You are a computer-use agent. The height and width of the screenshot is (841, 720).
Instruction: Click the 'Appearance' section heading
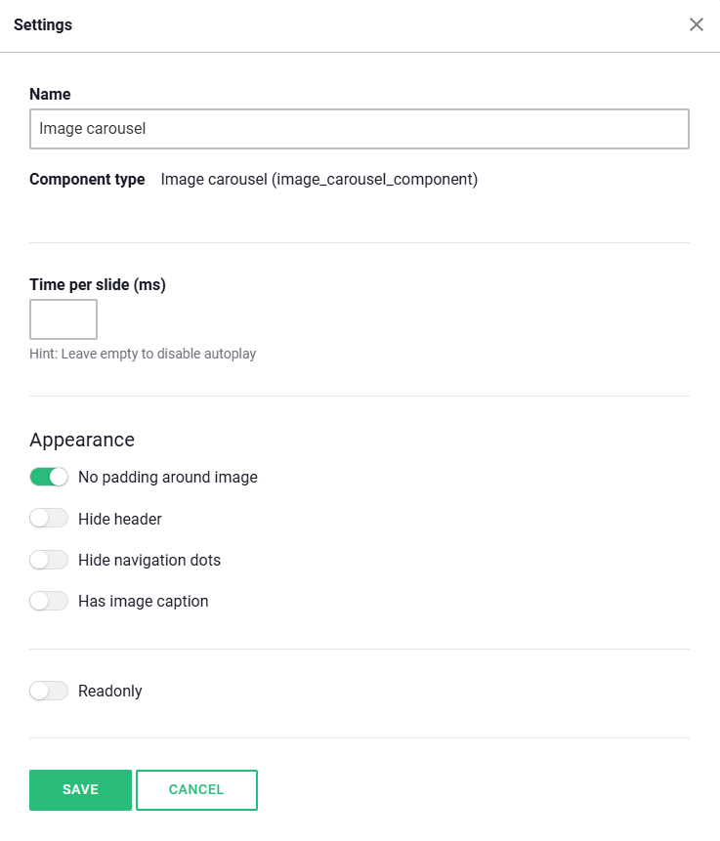click(x=82, y=440)
